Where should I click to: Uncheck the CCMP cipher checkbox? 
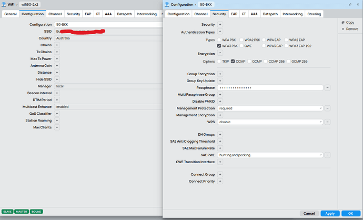point(233,62)
